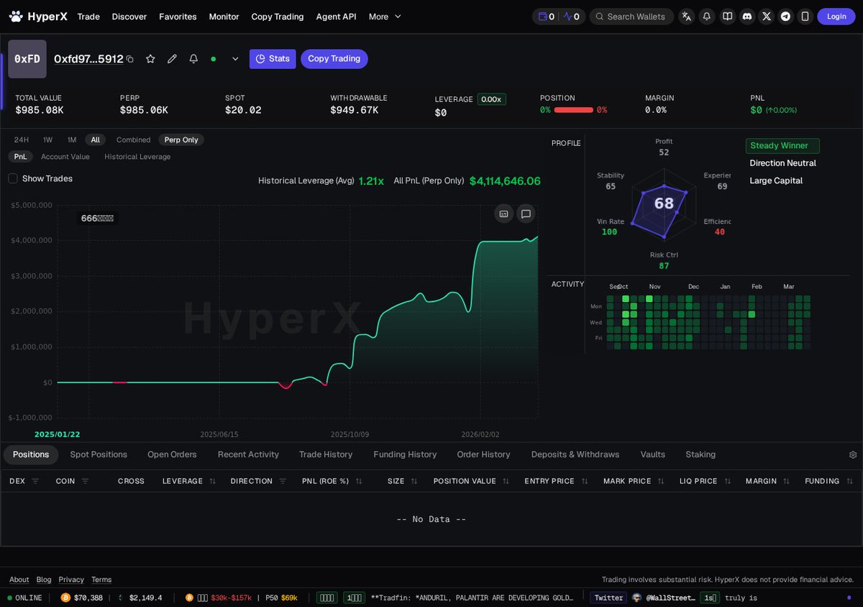Select the 1M time range
863x607 pixels.
pos(72,140)
